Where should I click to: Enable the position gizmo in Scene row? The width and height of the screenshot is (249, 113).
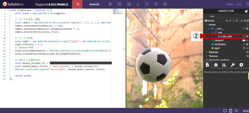coord(227,21)
